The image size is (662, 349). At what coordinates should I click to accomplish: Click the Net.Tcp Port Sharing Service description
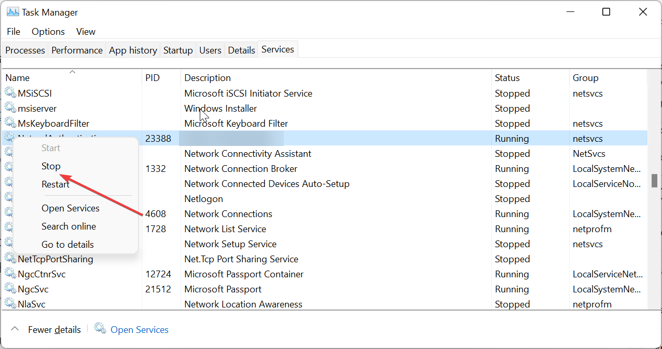point(241,259)
